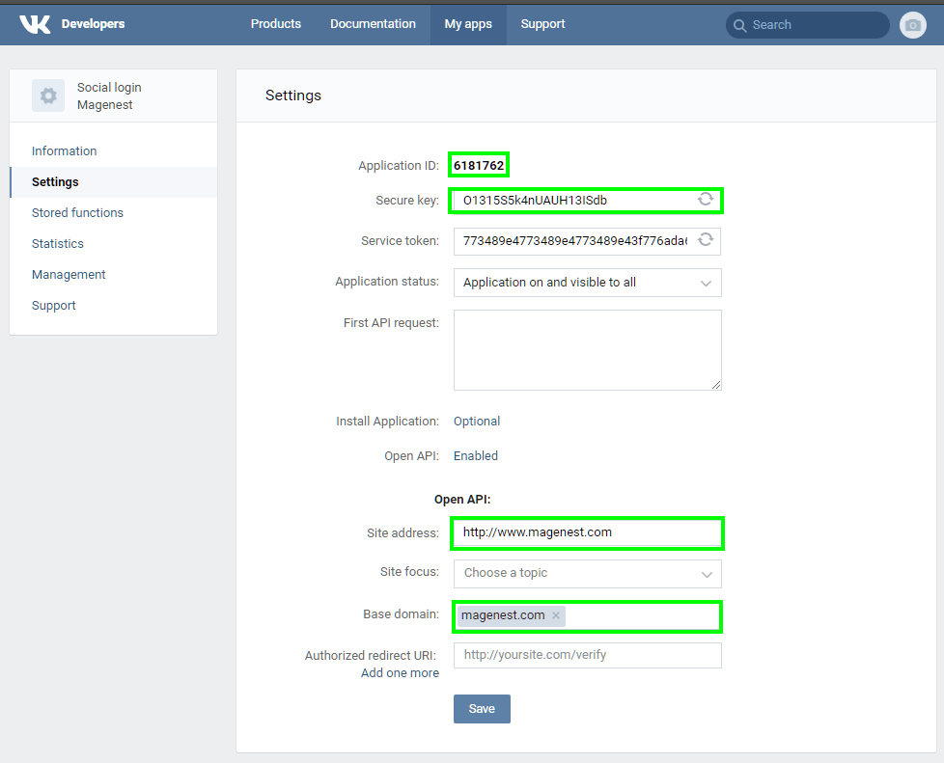The image size is (944, 763).
Task: Click the Site address field
Action: click(x=587, y=532)
